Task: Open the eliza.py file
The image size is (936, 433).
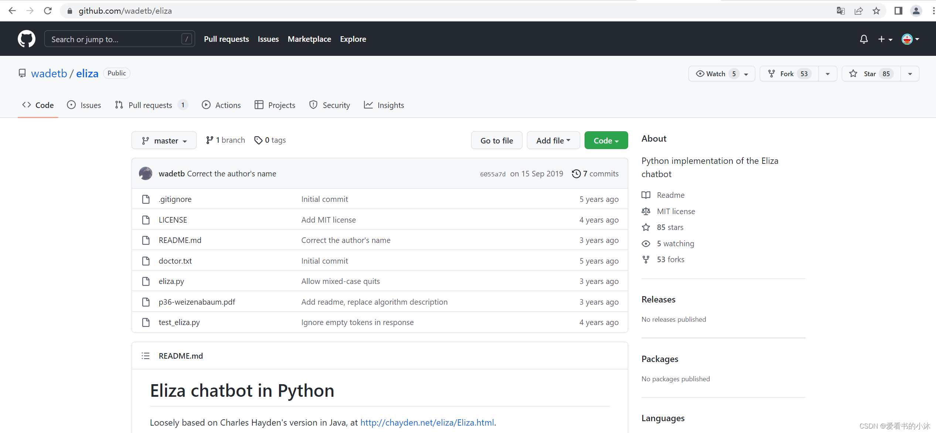Action: pyautogui.click(x=171, y=281)
